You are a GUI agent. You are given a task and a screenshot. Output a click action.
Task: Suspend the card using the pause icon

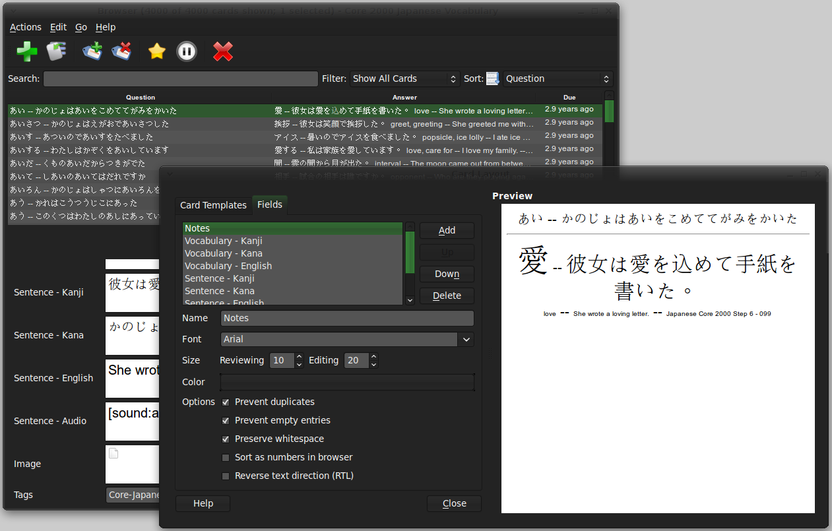click(x=187, y=51)
